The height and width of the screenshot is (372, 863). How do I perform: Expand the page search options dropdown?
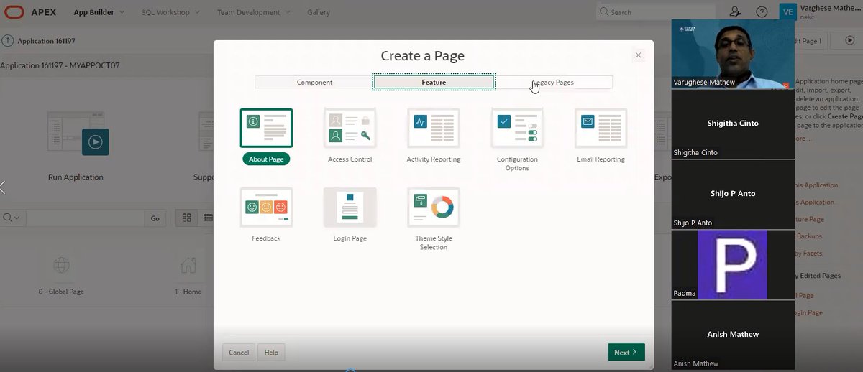[12, 218]
